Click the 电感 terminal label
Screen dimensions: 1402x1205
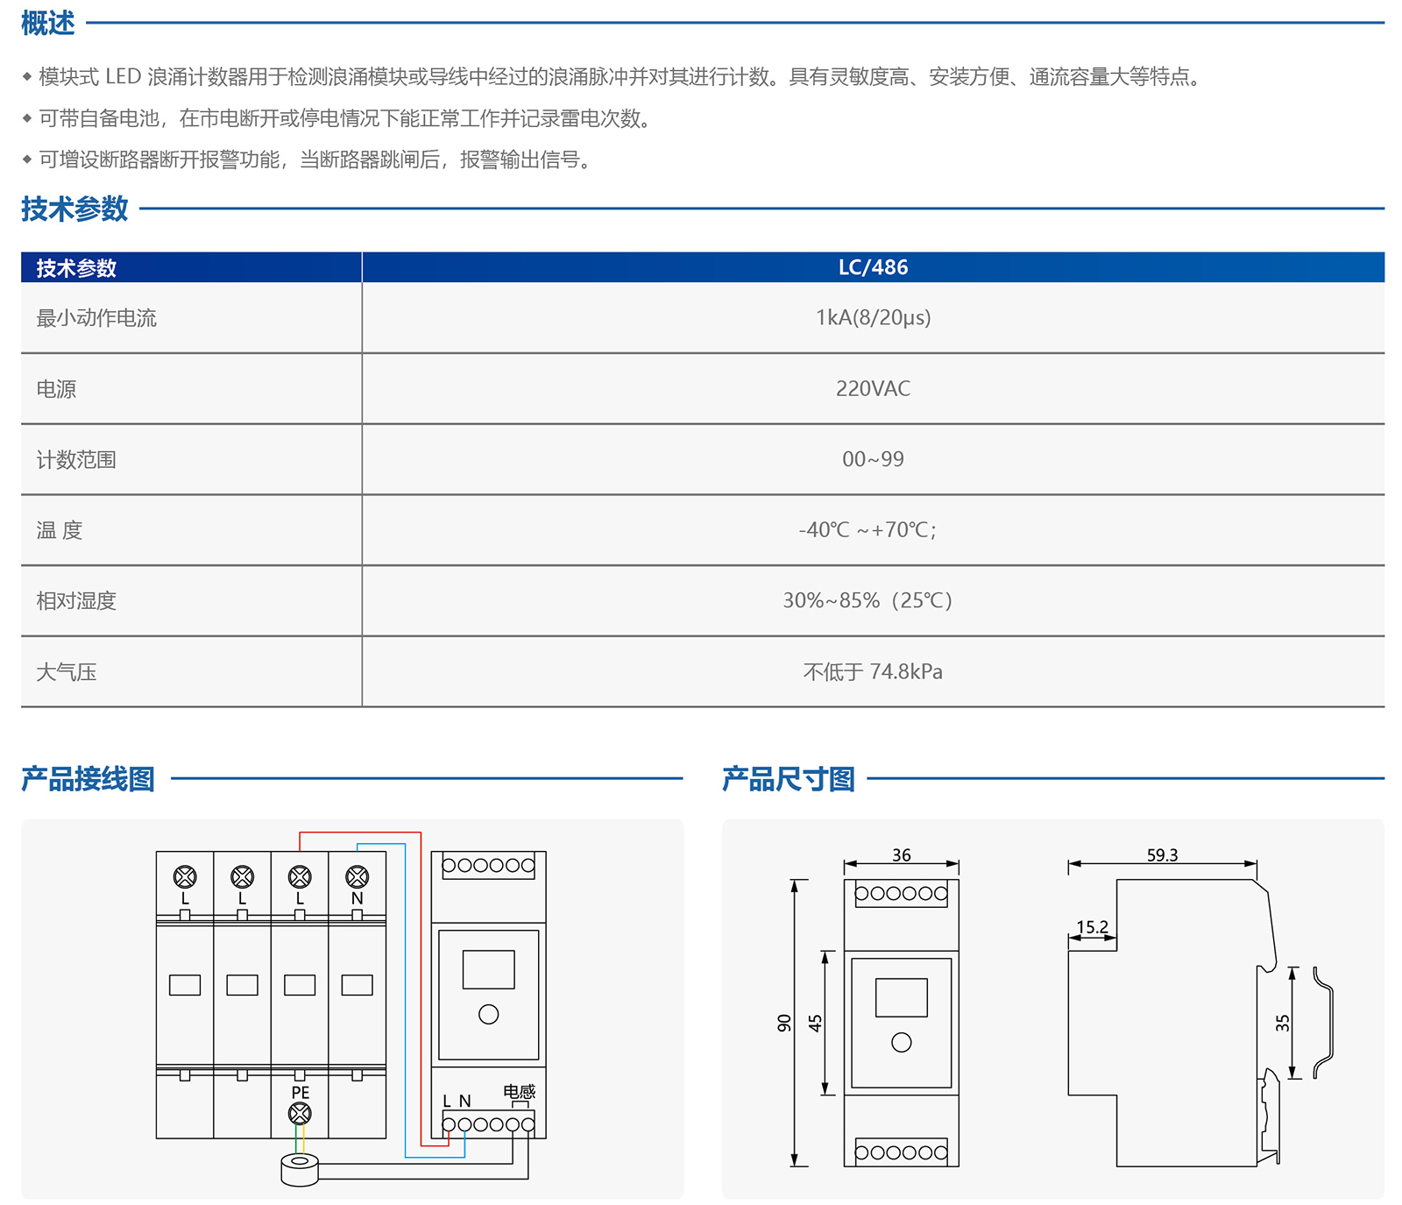click(519, 1091)
